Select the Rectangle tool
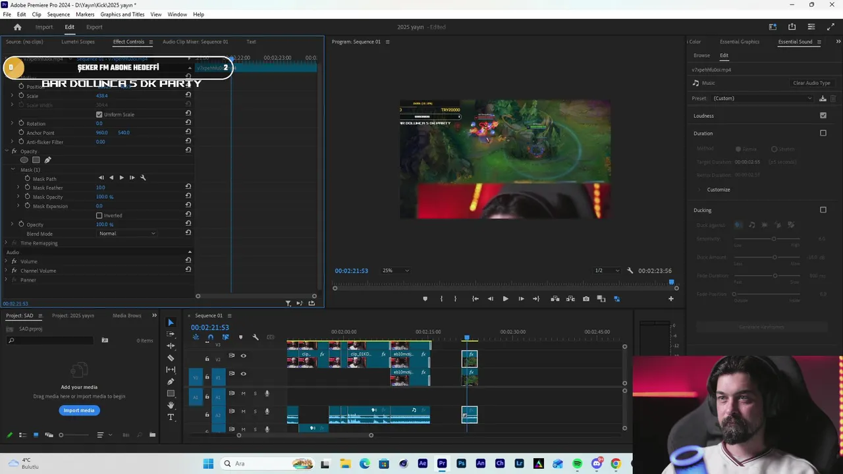Image resolution: width=843 pixels, height=474 pixels. click(x=171, y=393)
